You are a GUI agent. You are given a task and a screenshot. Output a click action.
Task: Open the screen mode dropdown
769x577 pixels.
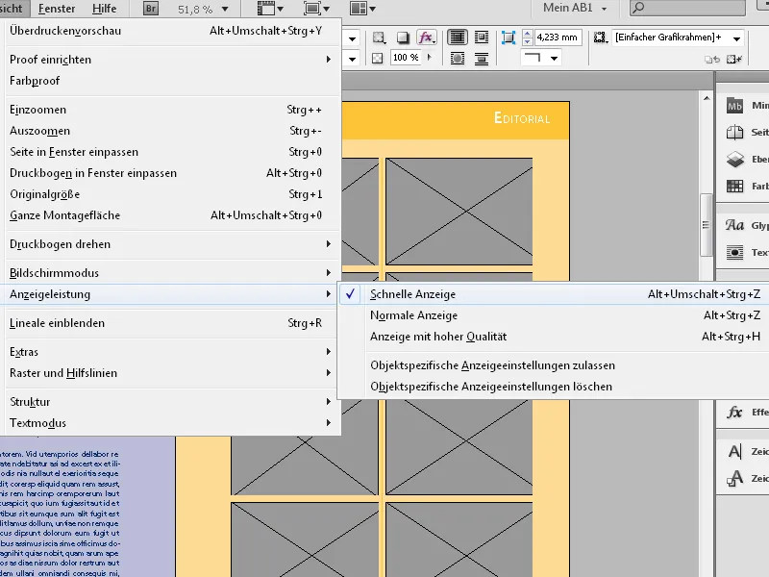click(317, 8)
